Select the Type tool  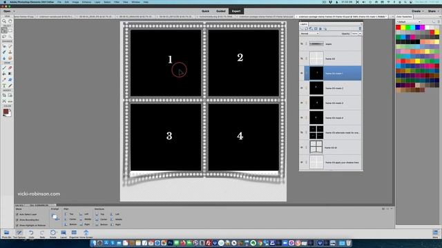point(4,85)
